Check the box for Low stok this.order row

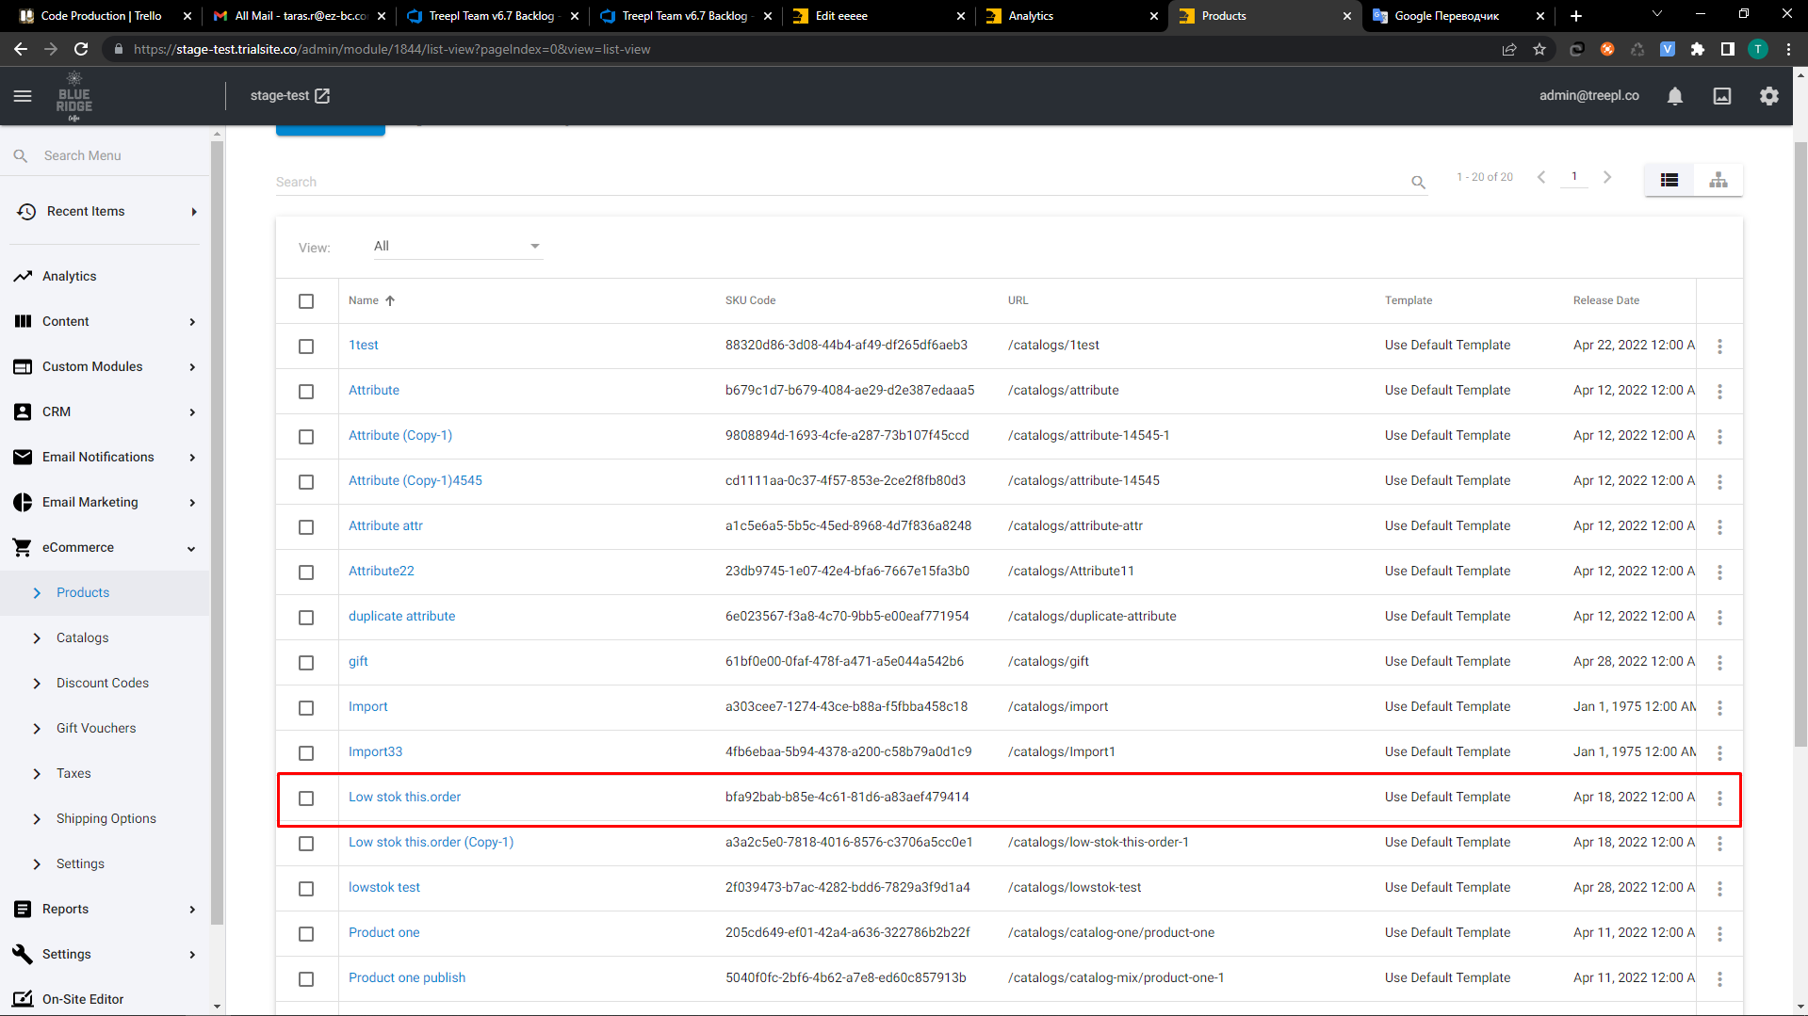point(306,798)
